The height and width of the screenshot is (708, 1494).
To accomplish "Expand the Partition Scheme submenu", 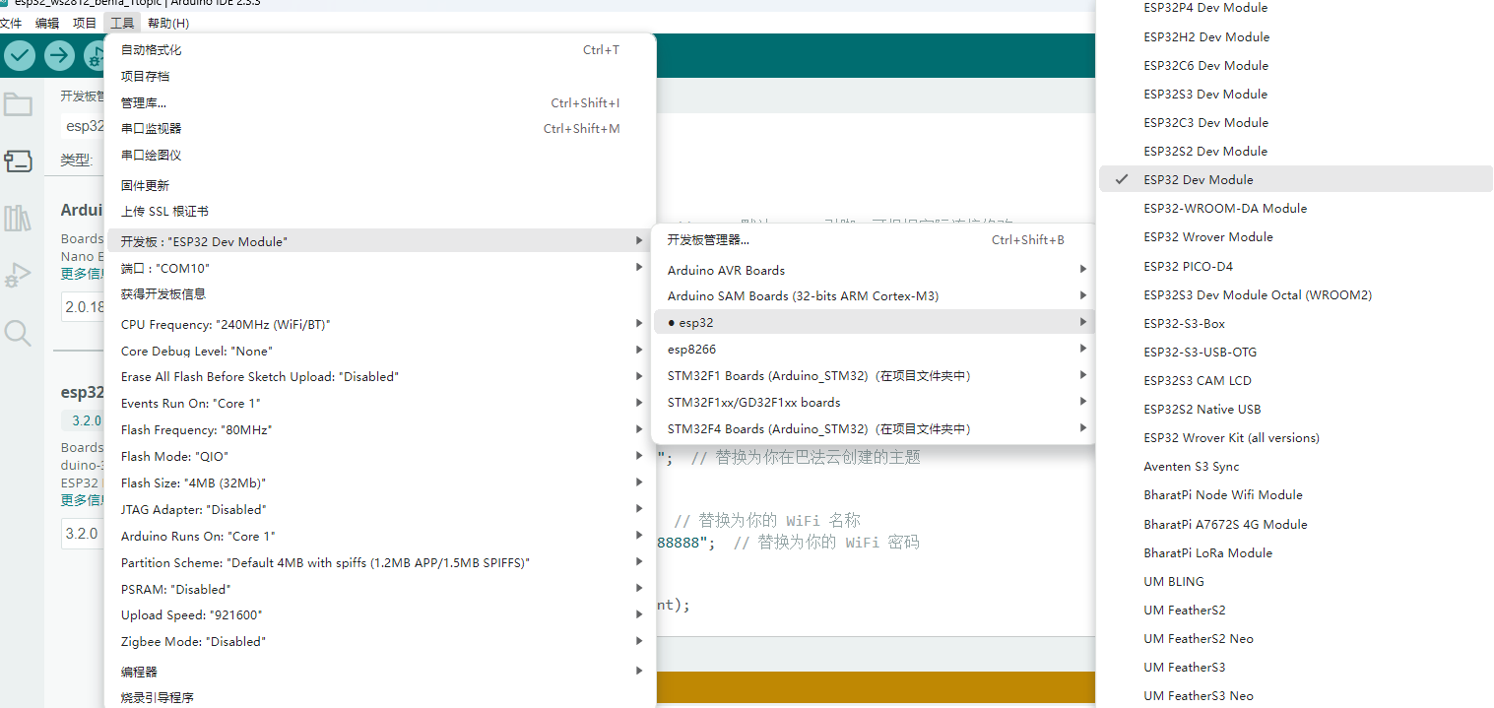I will point(380,562).
